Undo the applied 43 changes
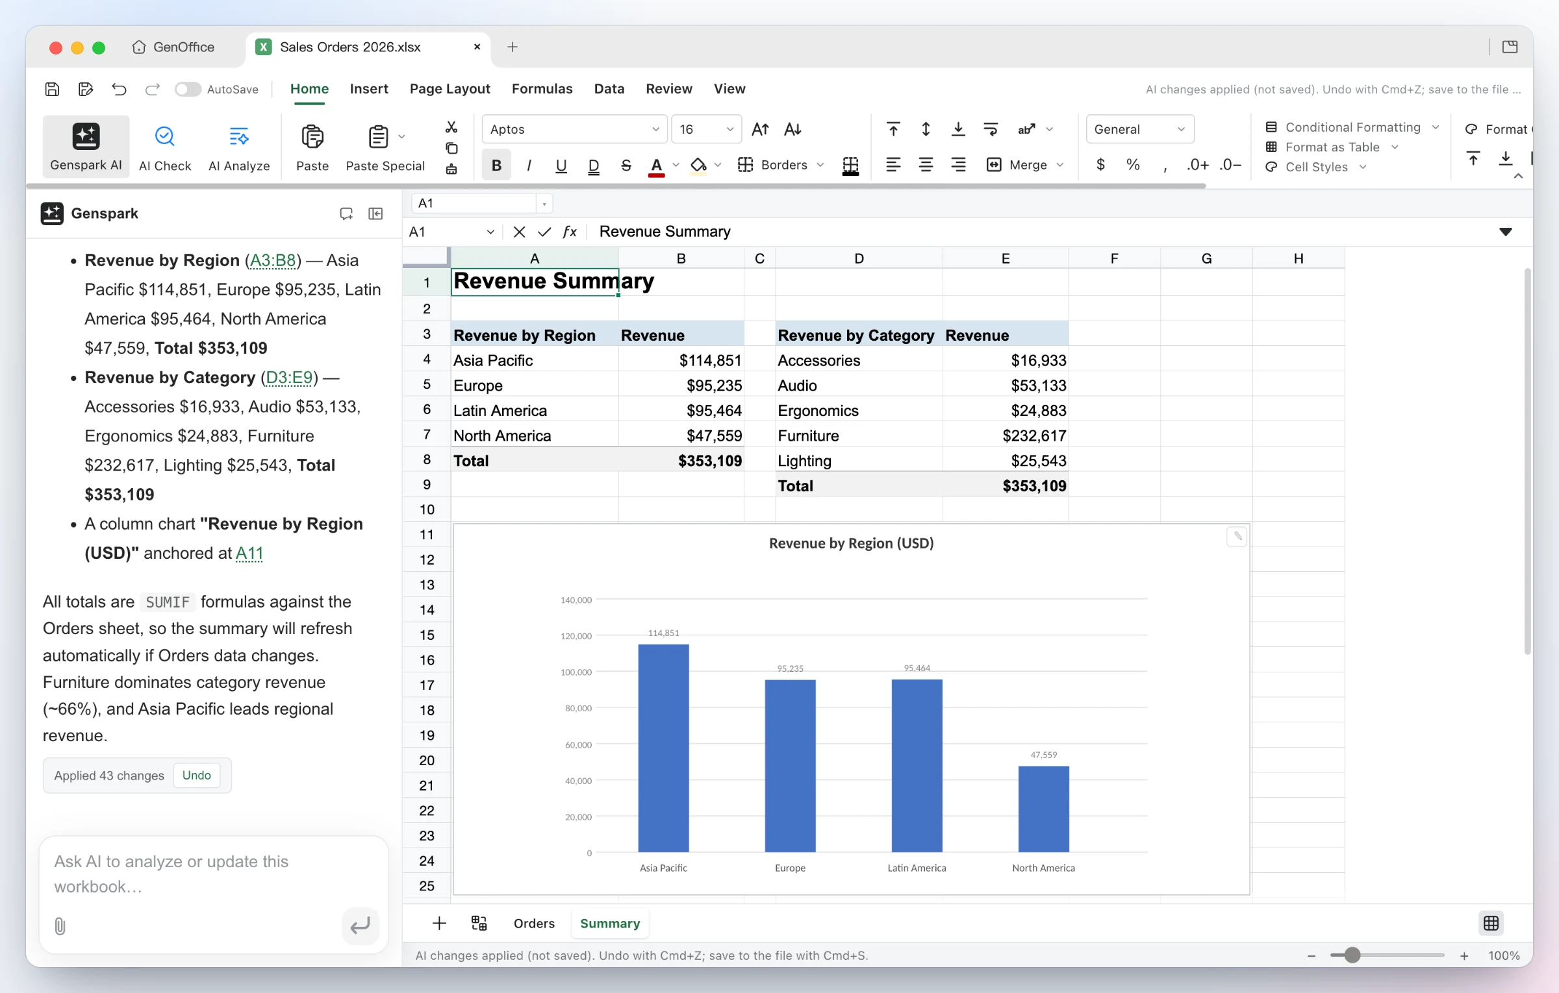The image size is (1559, 993). pyautogui.click(x=196, y=775)
